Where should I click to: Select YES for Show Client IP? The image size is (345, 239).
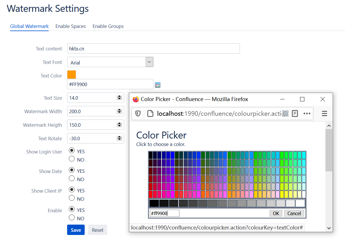pyautogui.click(x=72, y=189)
